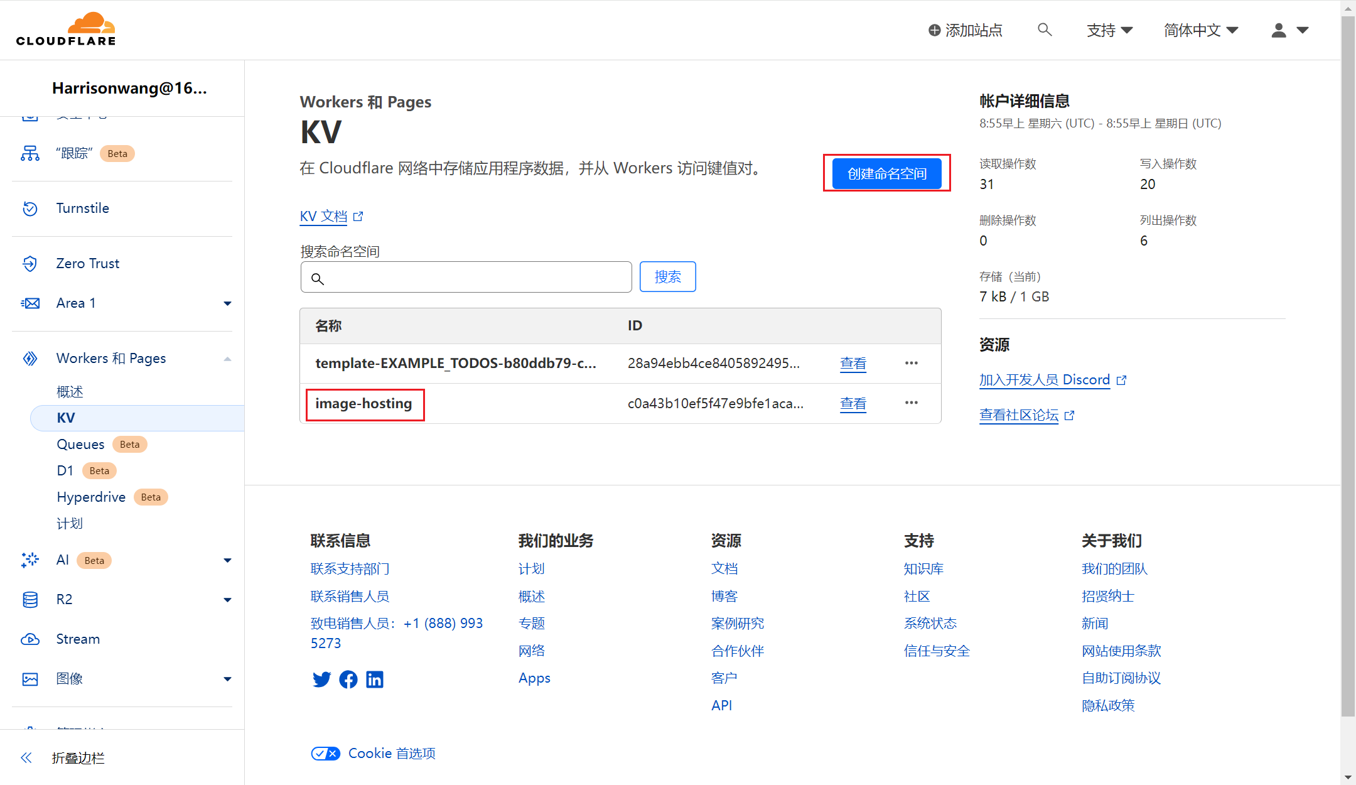Click the Stream cloud icon in sidebar
This screenshot has width=1356, height=785.
(30, 639)
